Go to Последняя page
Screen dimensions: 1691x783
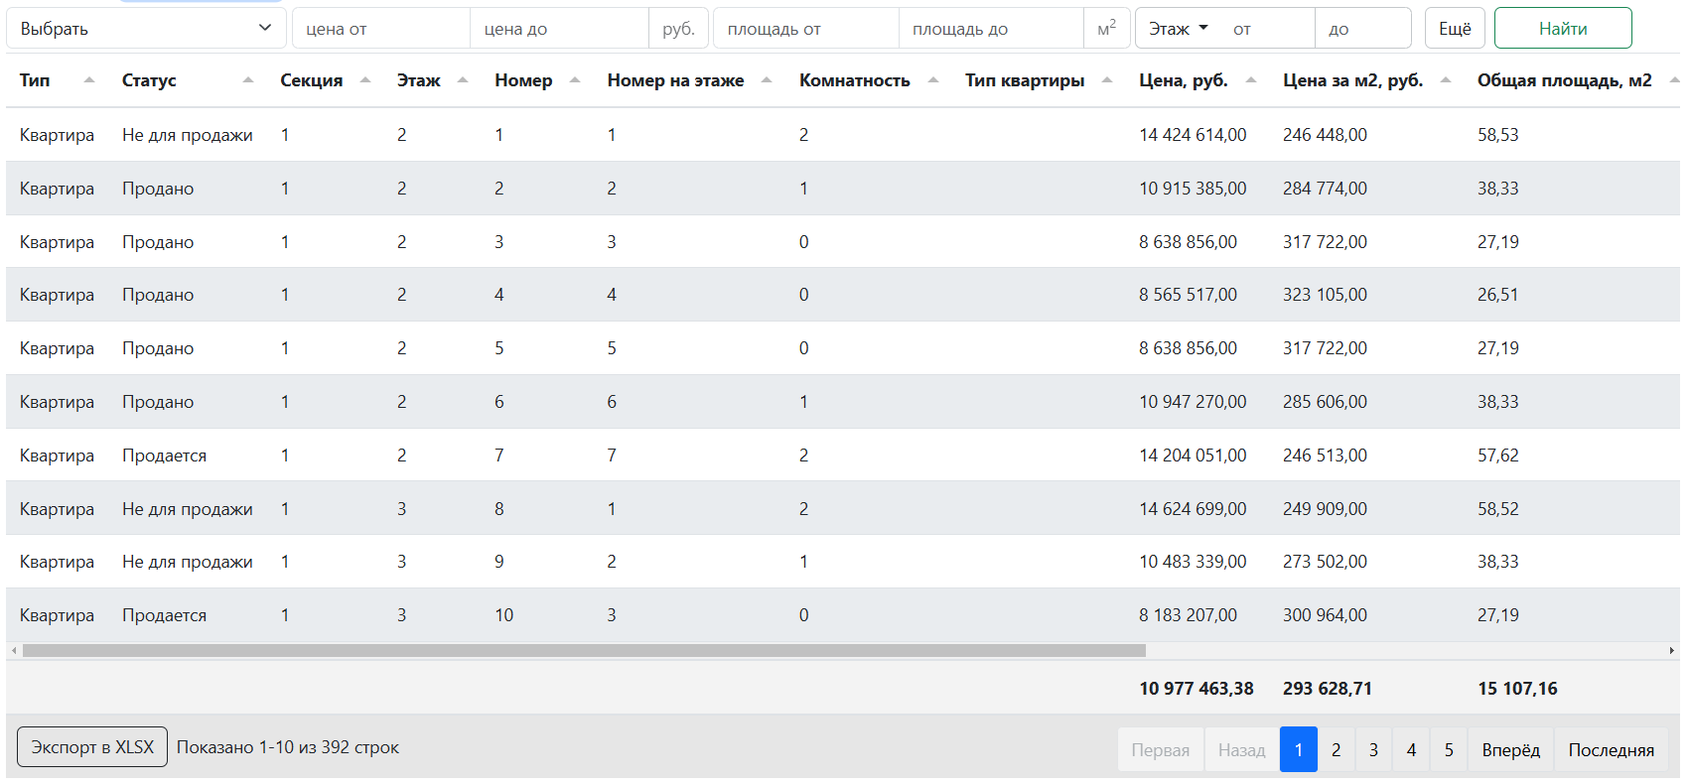tap(1611, 750)
